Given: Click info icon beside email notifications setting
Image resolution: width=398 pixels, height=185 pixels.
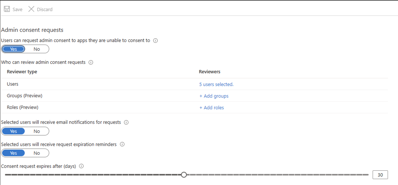Looking at the screenshot, I should tap(126, 122).
